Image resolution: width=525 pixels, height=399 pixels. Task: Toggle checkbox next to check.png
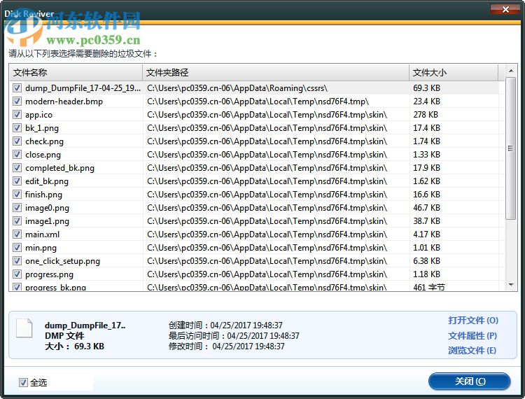point(17,141)
